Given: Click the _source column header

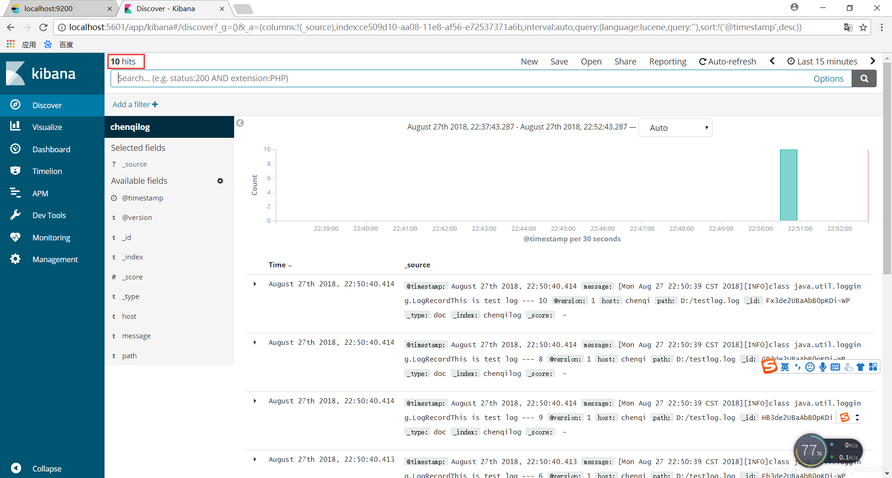Looking at the screenshot, I should (417, 265).
